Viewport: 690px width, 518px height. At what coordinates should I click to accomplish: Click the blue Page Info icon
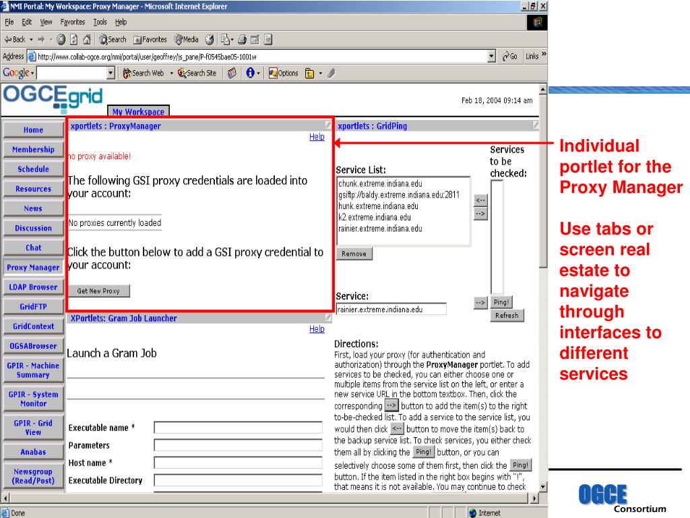[250, 73]
